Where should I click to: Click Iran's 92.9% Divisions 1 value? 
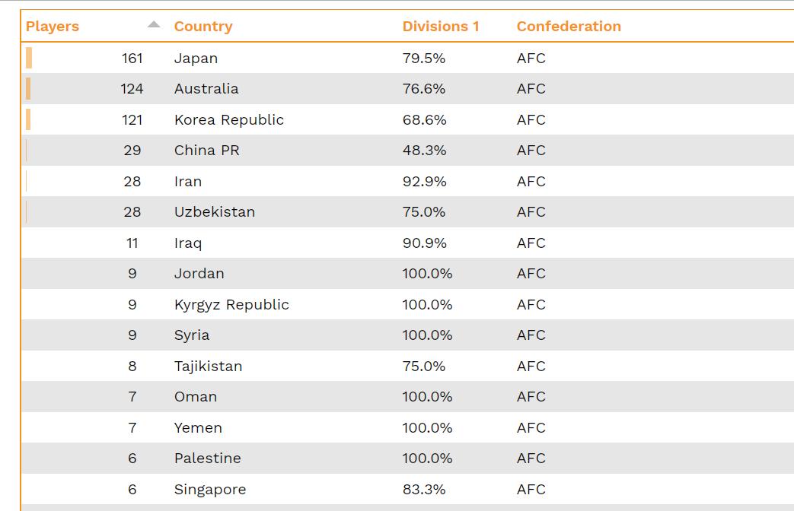tap(425, 182)
